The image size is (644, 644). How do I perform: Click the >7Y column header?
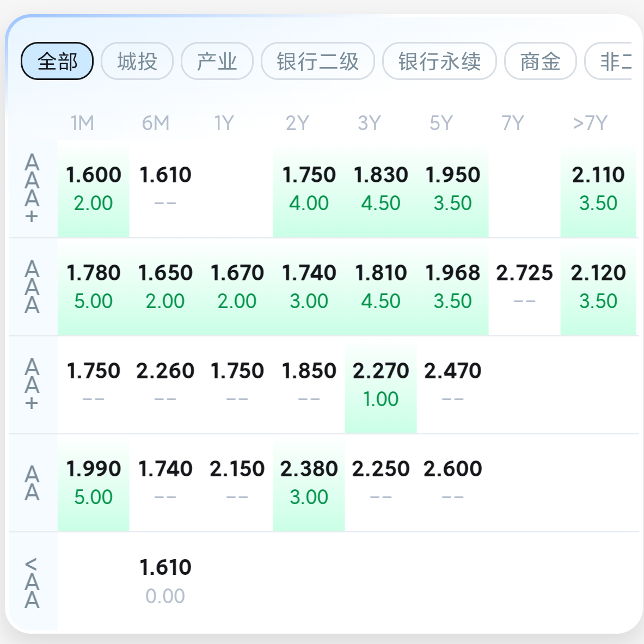click(590, 123)
